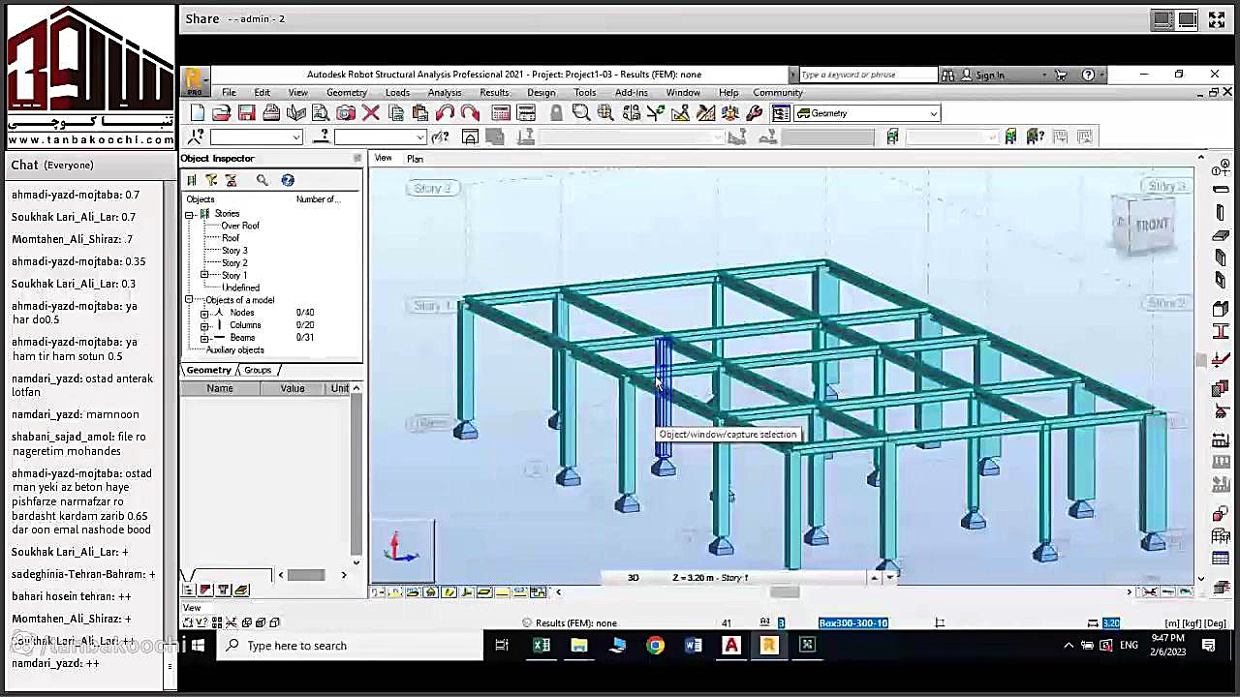Image resolution: width=1240 pixels, height=697 pixels.
Task: Click the Save project icon
Action: coord(246,113)
